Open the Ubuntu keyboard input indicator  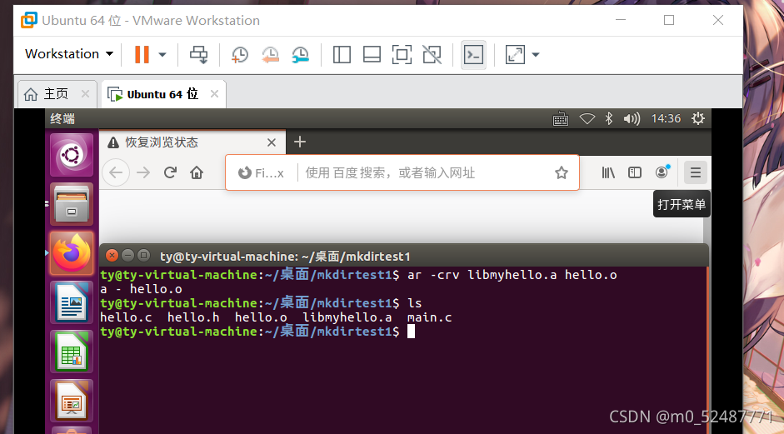pyautogui.click(x=561, y=119)
